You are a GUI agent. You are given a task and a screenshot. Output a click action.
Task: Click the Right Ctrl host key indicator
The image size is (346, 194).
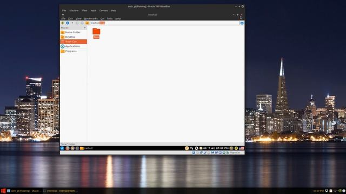(x=235, y=153)
